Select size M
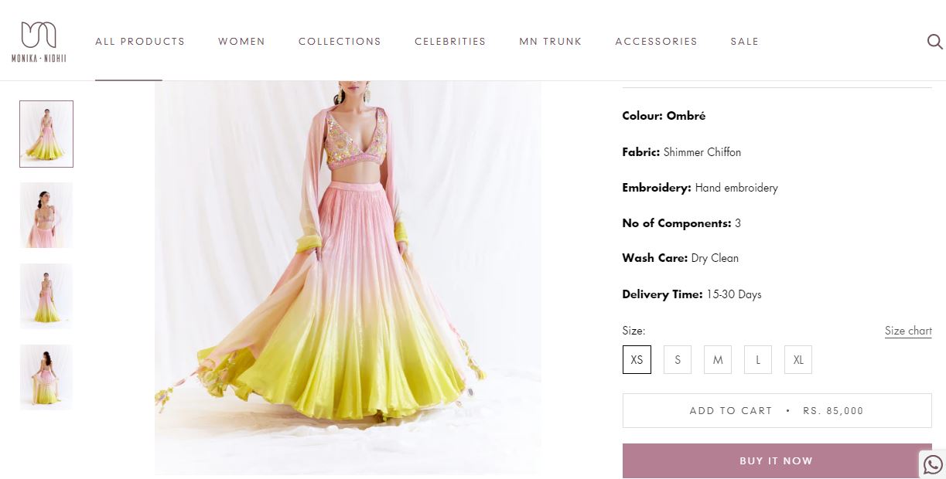 717,359
